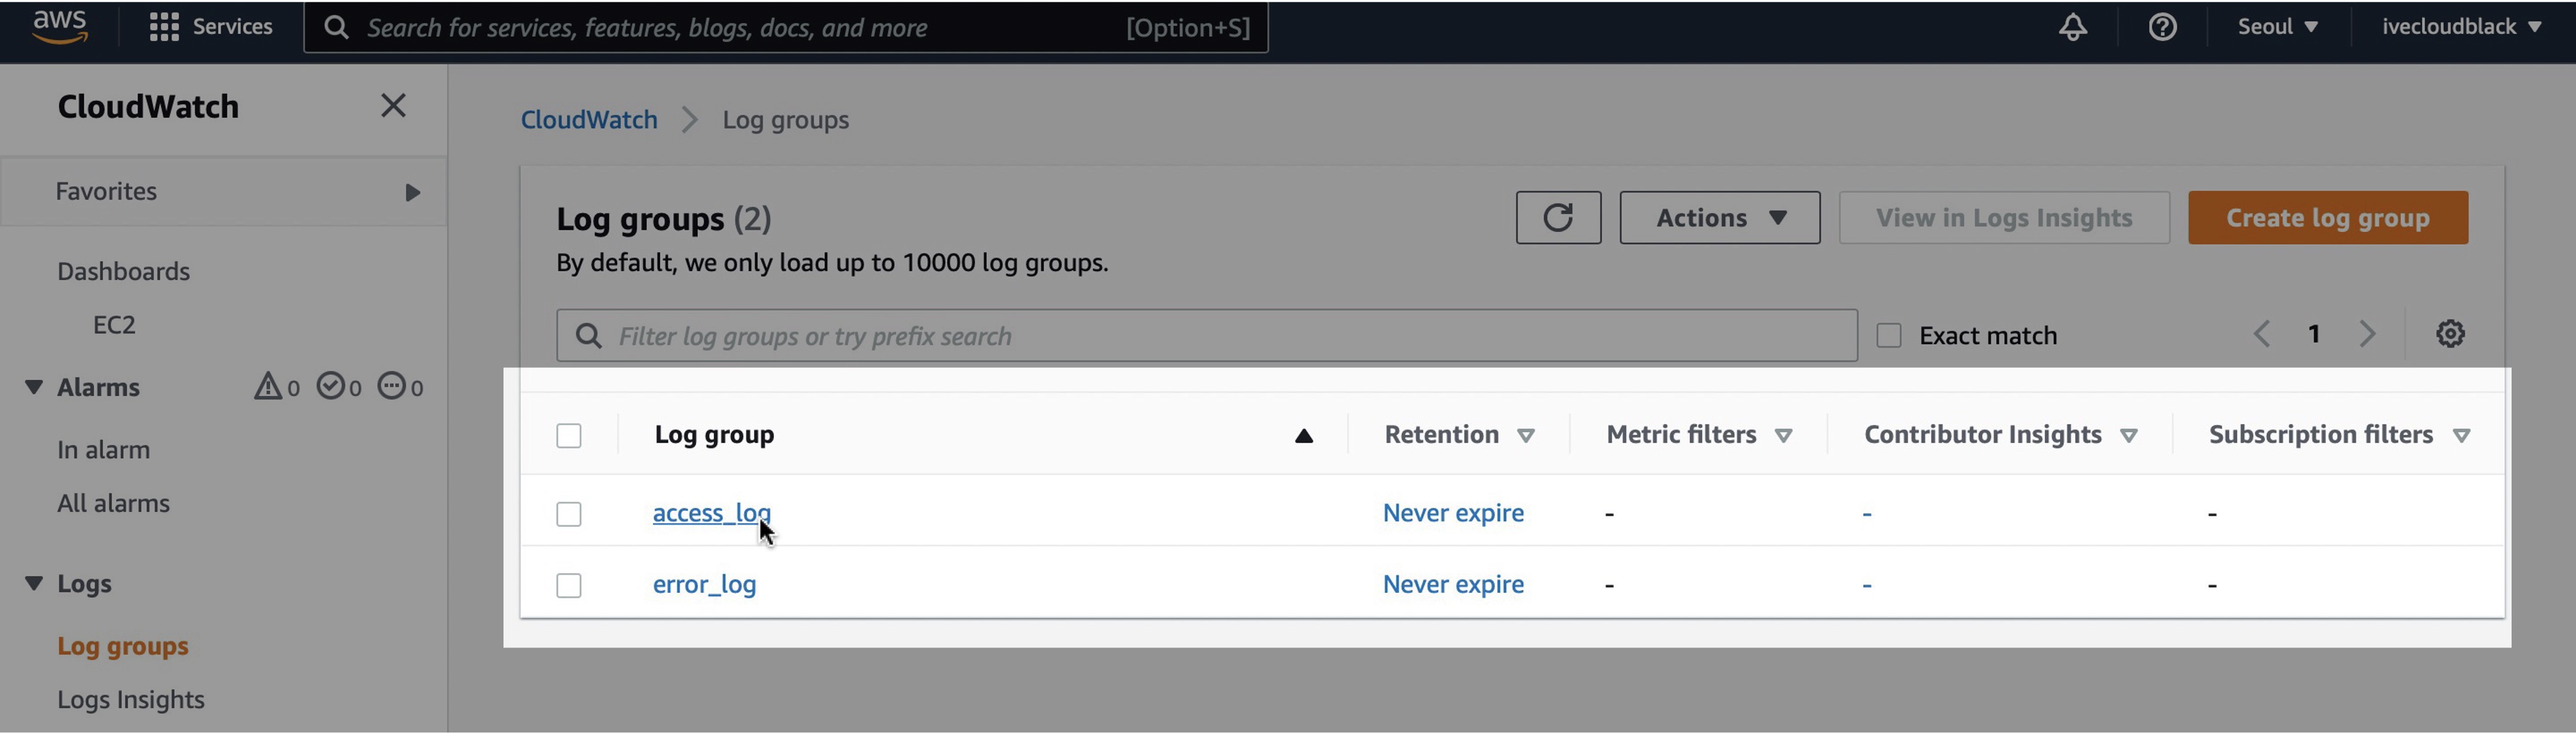Click Create log group button

tap(2327, 218)
